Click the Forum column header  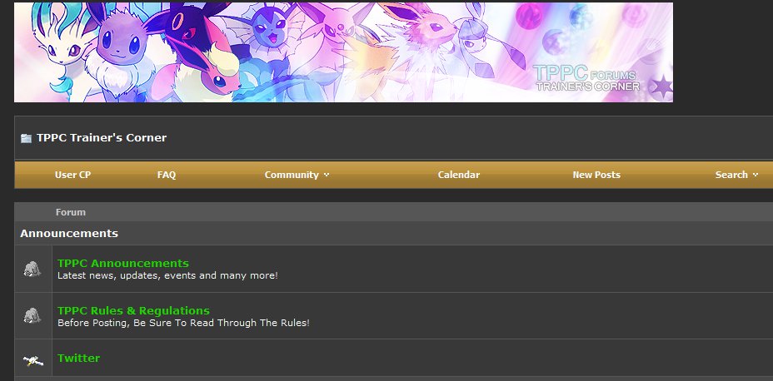click(x=71, y=212)
